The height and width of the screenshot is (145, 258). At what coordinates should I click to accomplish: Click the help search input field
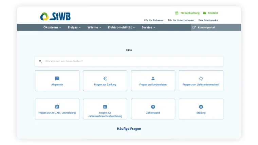coord(132,61)
